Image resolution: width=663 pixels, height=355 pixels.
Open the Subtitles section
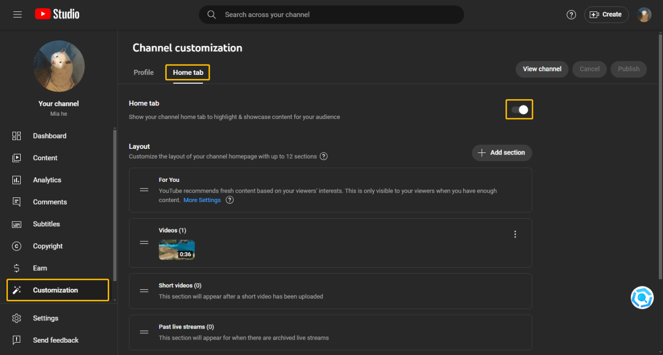click(x=46, y=224)
